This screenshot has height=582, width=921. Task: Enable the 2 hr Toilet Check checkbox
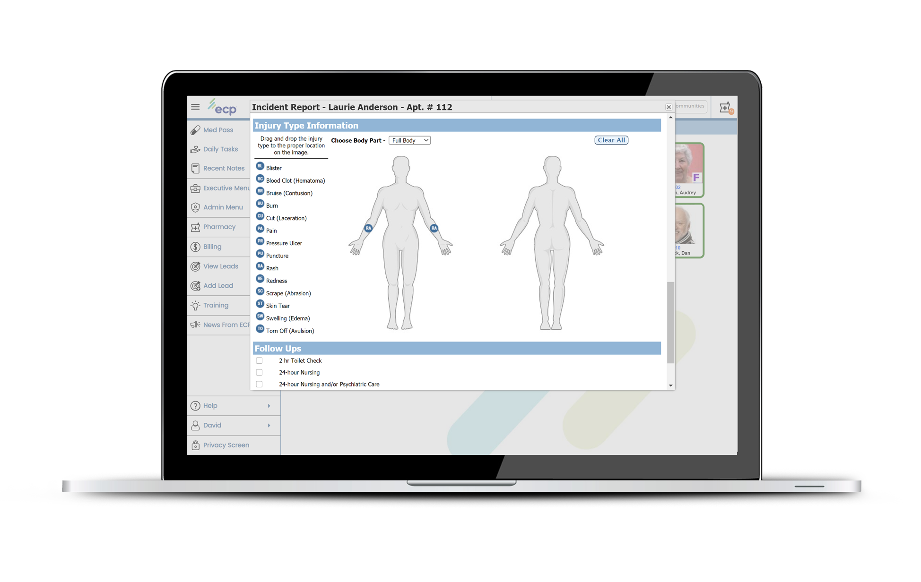(258, 361)
